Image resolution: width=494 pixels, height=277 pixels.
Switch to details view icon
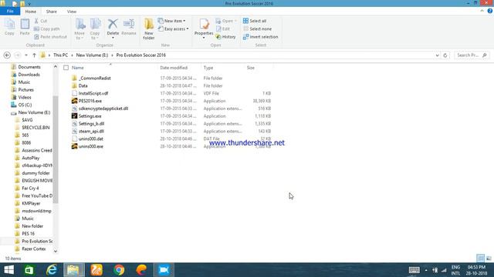click(x=480, y=259)
